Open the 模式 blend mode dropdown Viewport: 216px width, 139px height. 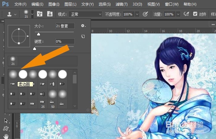(x=85, y=14)
